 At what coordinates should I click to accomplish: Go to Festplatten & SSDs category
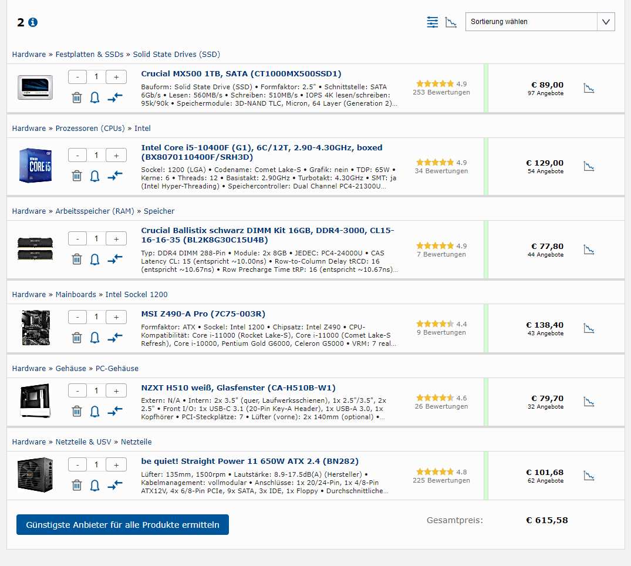pos(89,55)
